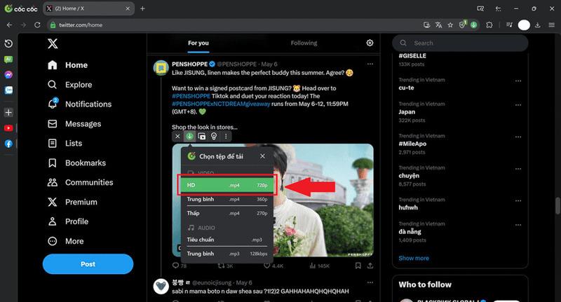Click the Show more trends link
This screenshot has height=302, width=561.
point(413,258)
